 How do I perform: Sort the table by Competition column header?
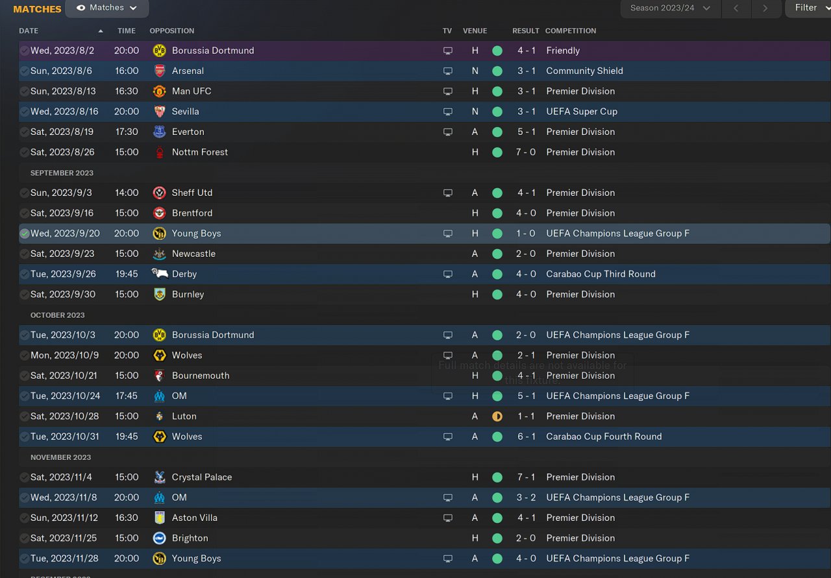coord(570,30)
